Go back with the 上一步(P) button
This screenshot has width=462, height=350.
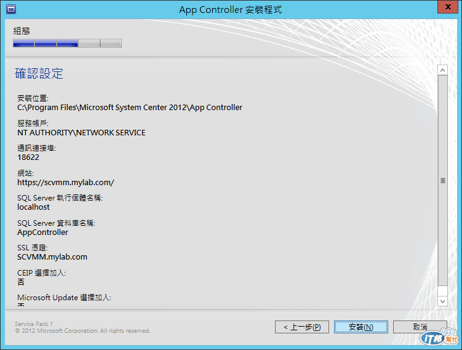302,327
